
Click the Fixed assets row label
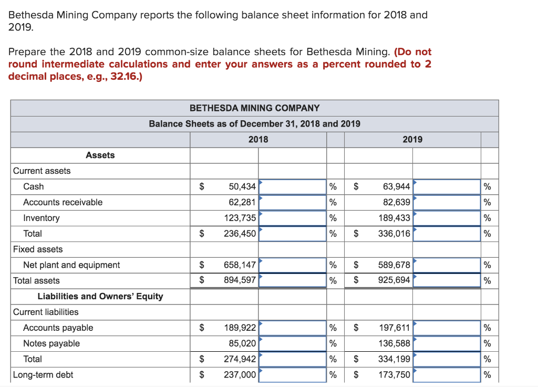(38, 249)
